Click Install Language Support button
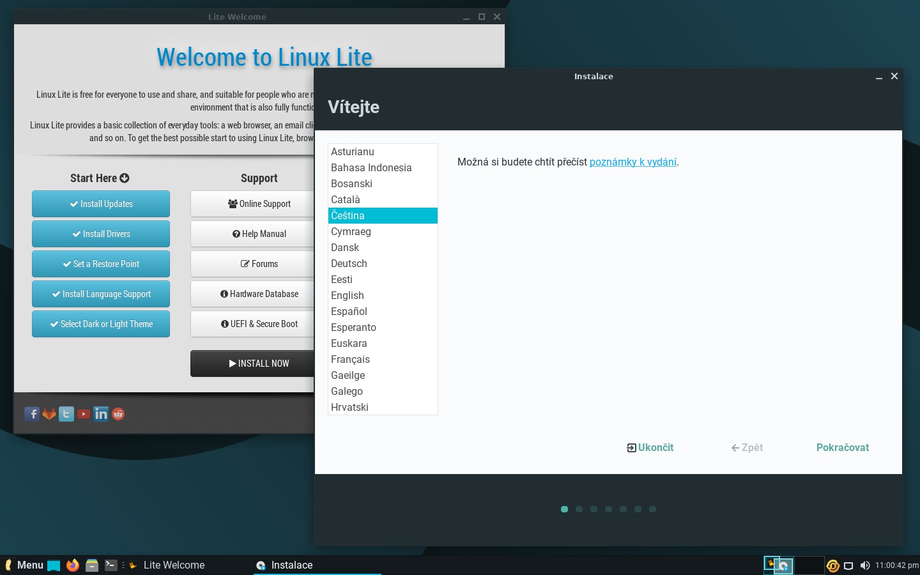Viewport: 920px width, 575px height. click(101, 294)
